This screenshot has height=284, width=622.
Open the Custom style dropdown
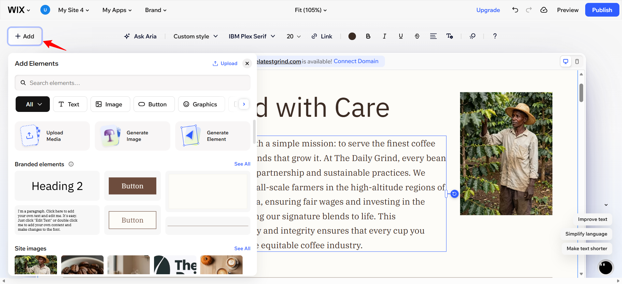click(x=195, y=36)
